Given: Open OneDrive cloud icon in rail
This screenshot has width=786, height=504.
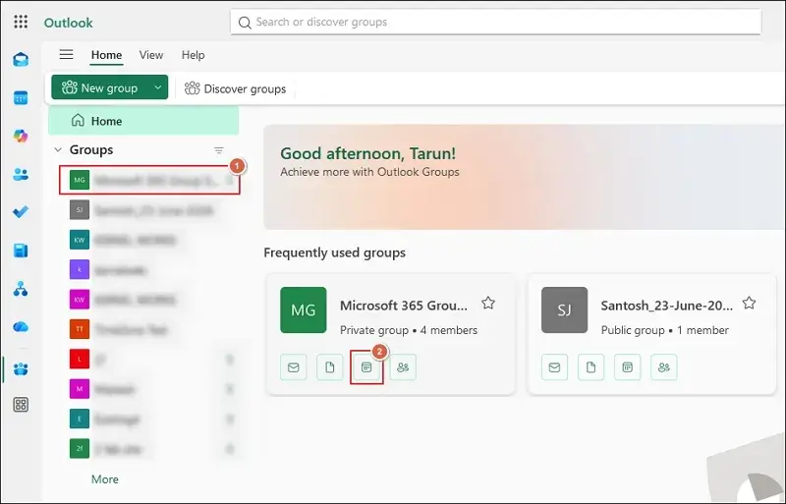Looking at the screenshot, I should point(21,327).
